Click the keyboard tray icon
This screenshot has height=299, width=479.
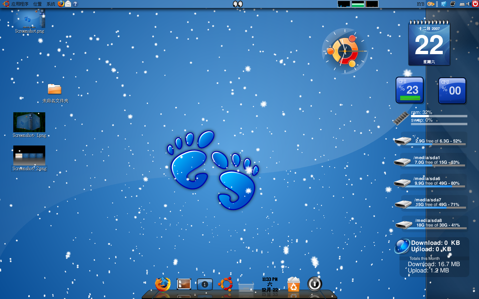[x=462, y=4]
